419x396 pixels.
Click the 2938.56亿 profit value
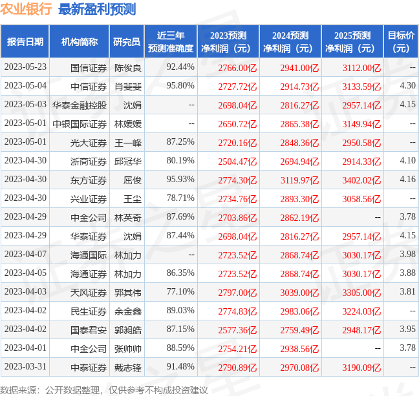point(299,349)
